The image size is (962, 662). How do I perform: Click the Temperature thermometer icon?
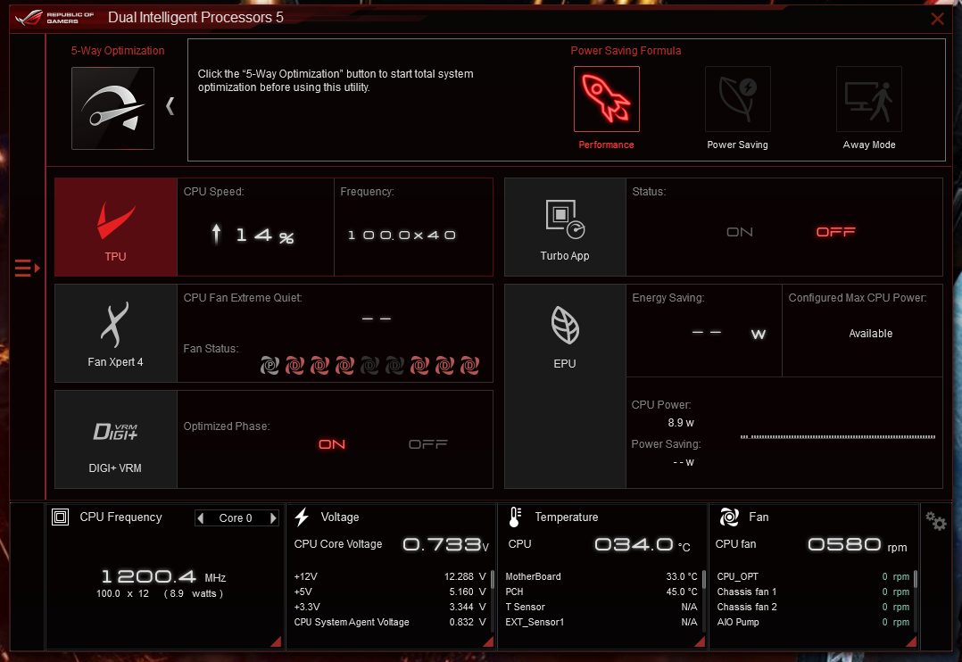click(x=516, y=517)
